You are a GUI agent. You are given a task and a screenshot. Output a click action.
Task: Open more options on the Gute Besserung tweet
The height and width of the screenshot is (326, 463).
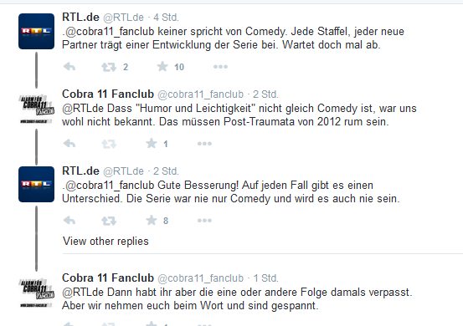tap(204, 221)
